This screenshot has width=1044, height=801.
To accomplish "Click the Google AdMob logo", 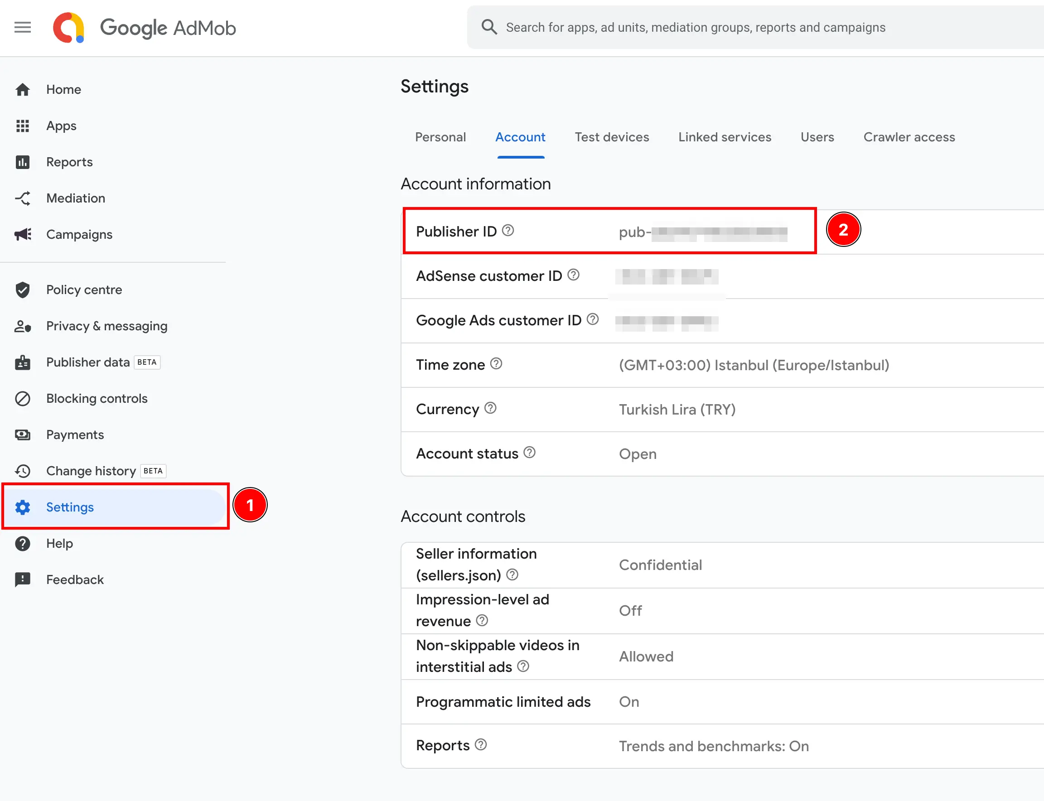I will tap(145, 28).
